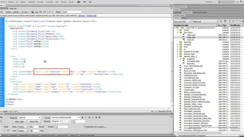Open the Insertar menu

pos(23,2)
